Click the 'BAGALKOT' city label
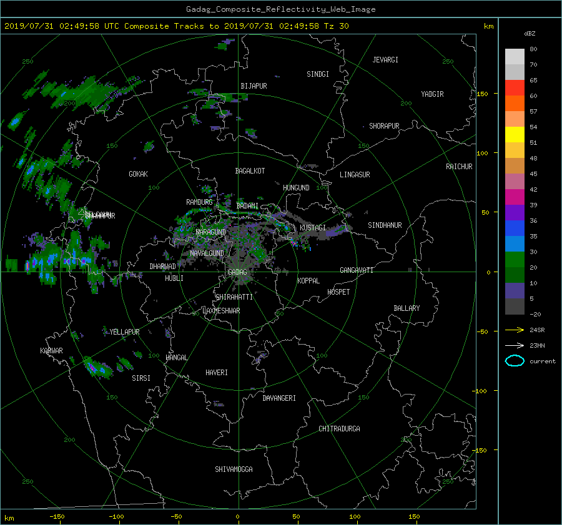 (x=250, y=171)
